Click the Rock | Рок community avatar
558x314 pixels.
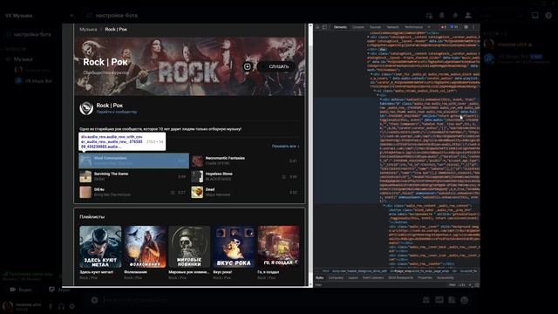(x=86, y=108)
